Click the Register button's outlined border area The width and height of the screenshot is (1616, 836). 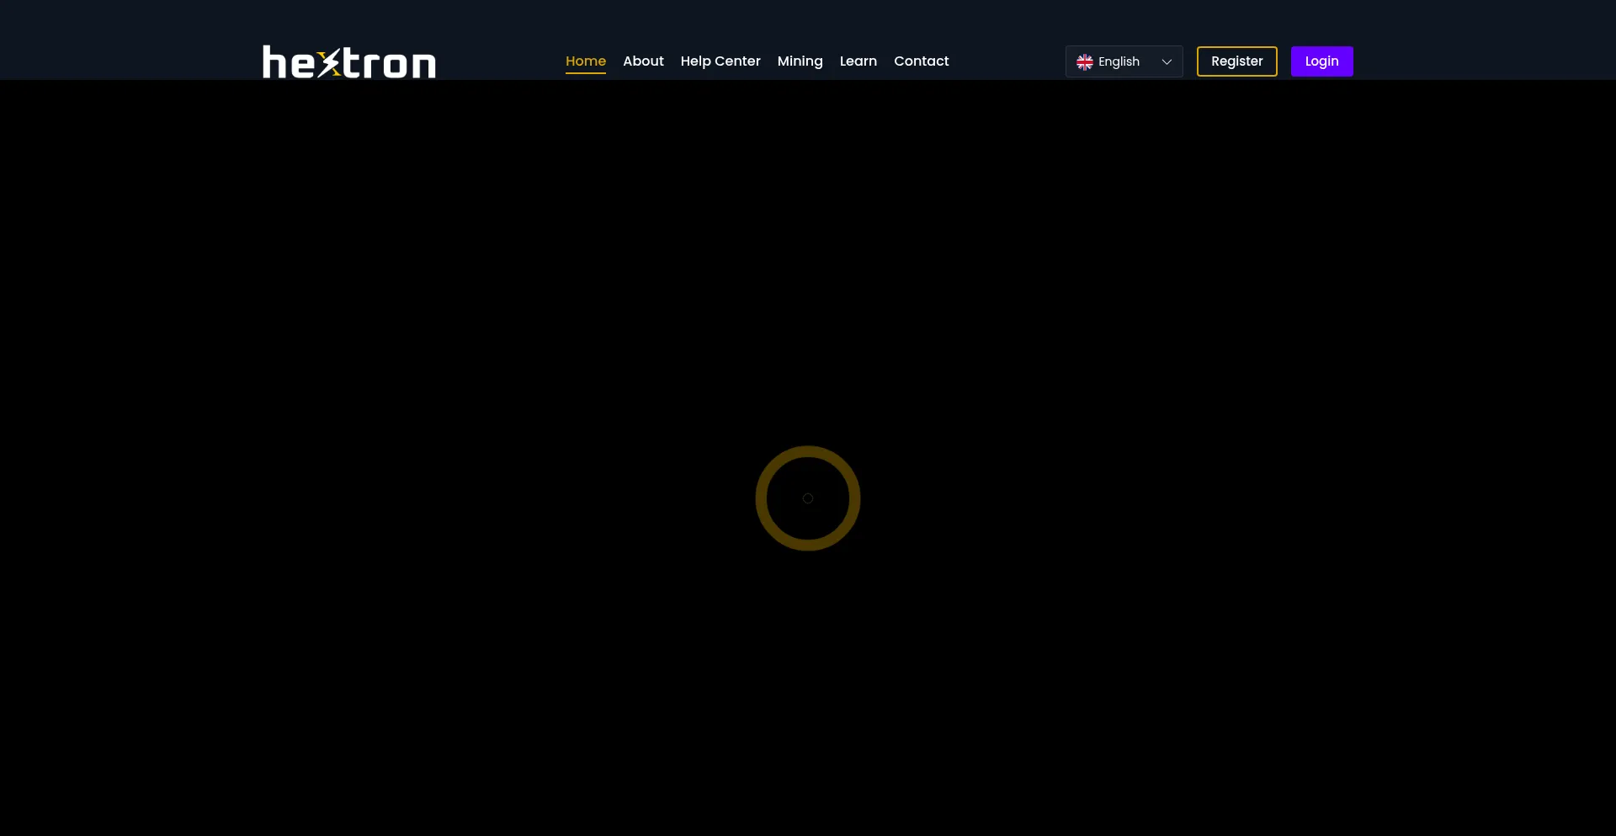(1236, 49)
